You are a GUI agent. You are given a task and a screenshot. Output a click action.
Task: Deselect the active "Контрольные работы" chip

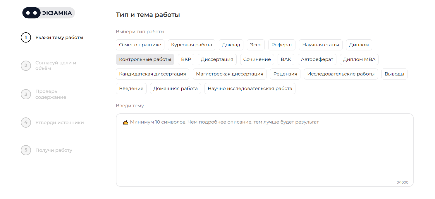(145, 59)
